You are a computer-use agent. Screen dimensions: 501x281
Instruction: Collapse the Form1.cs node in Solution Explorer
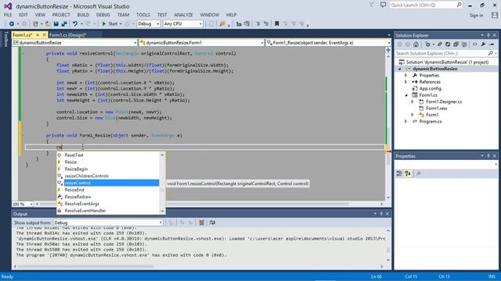click(x=406, y=95)
